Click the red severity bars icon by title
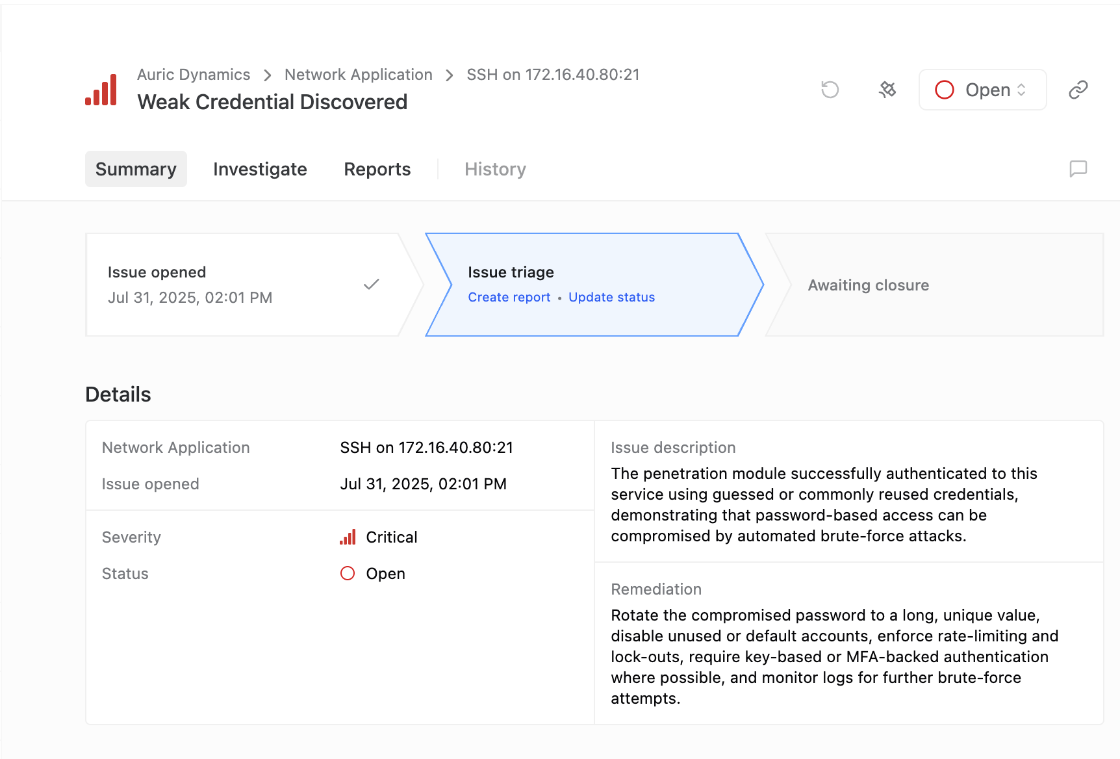Viewport: 1120px width, 759px height. [101, 90]
